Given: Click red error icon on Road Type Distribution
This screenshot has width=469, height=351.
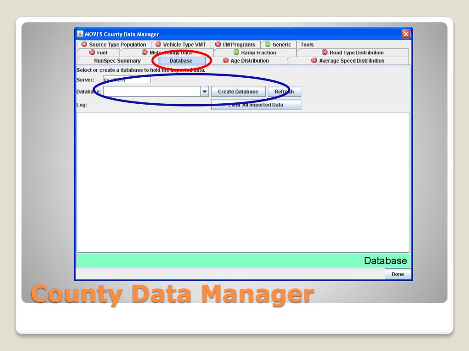Looking at the screenshot, I should click(x=325, y=52).
